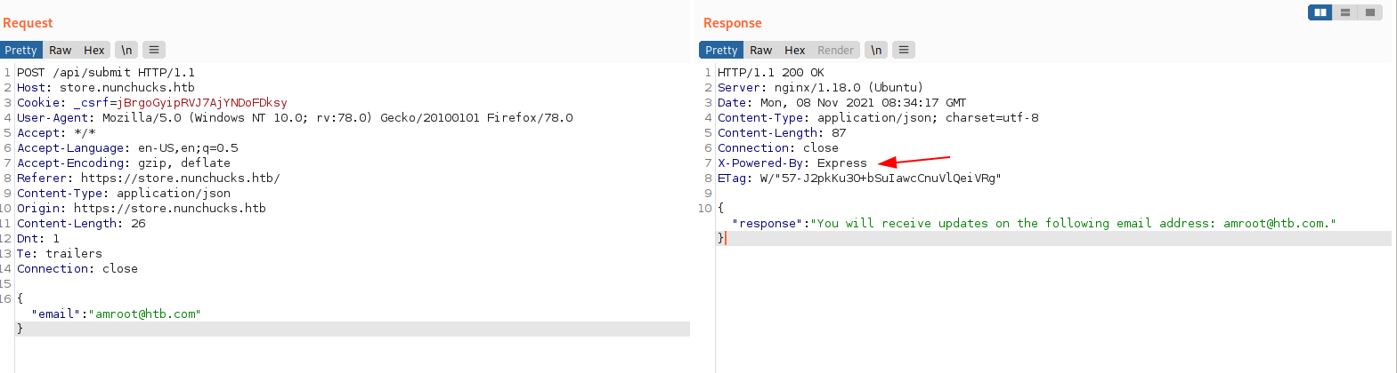This screenshot has height=373, width=1397.
Task: Show Response in Raw view
Action: 761,50
